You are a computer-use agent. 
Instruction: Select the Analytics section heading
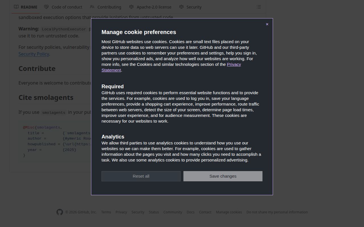coord(113,137)
